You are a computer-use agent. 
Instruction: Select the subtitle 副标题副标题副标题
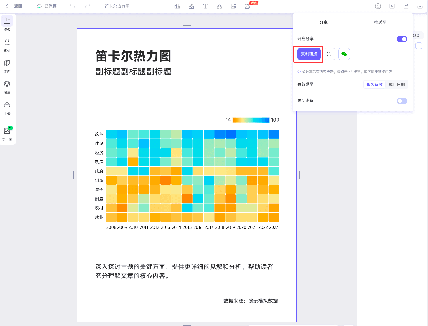click(x=133, y=72)
